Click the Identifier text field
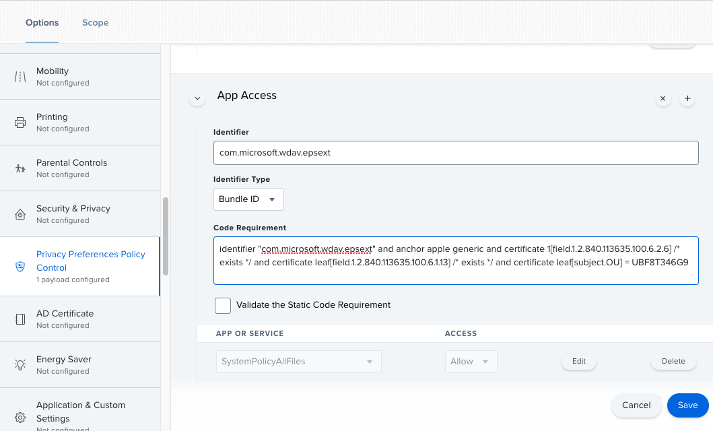This screenshot has width=713, height=431. pyautogui.click(x=456, y=153)
